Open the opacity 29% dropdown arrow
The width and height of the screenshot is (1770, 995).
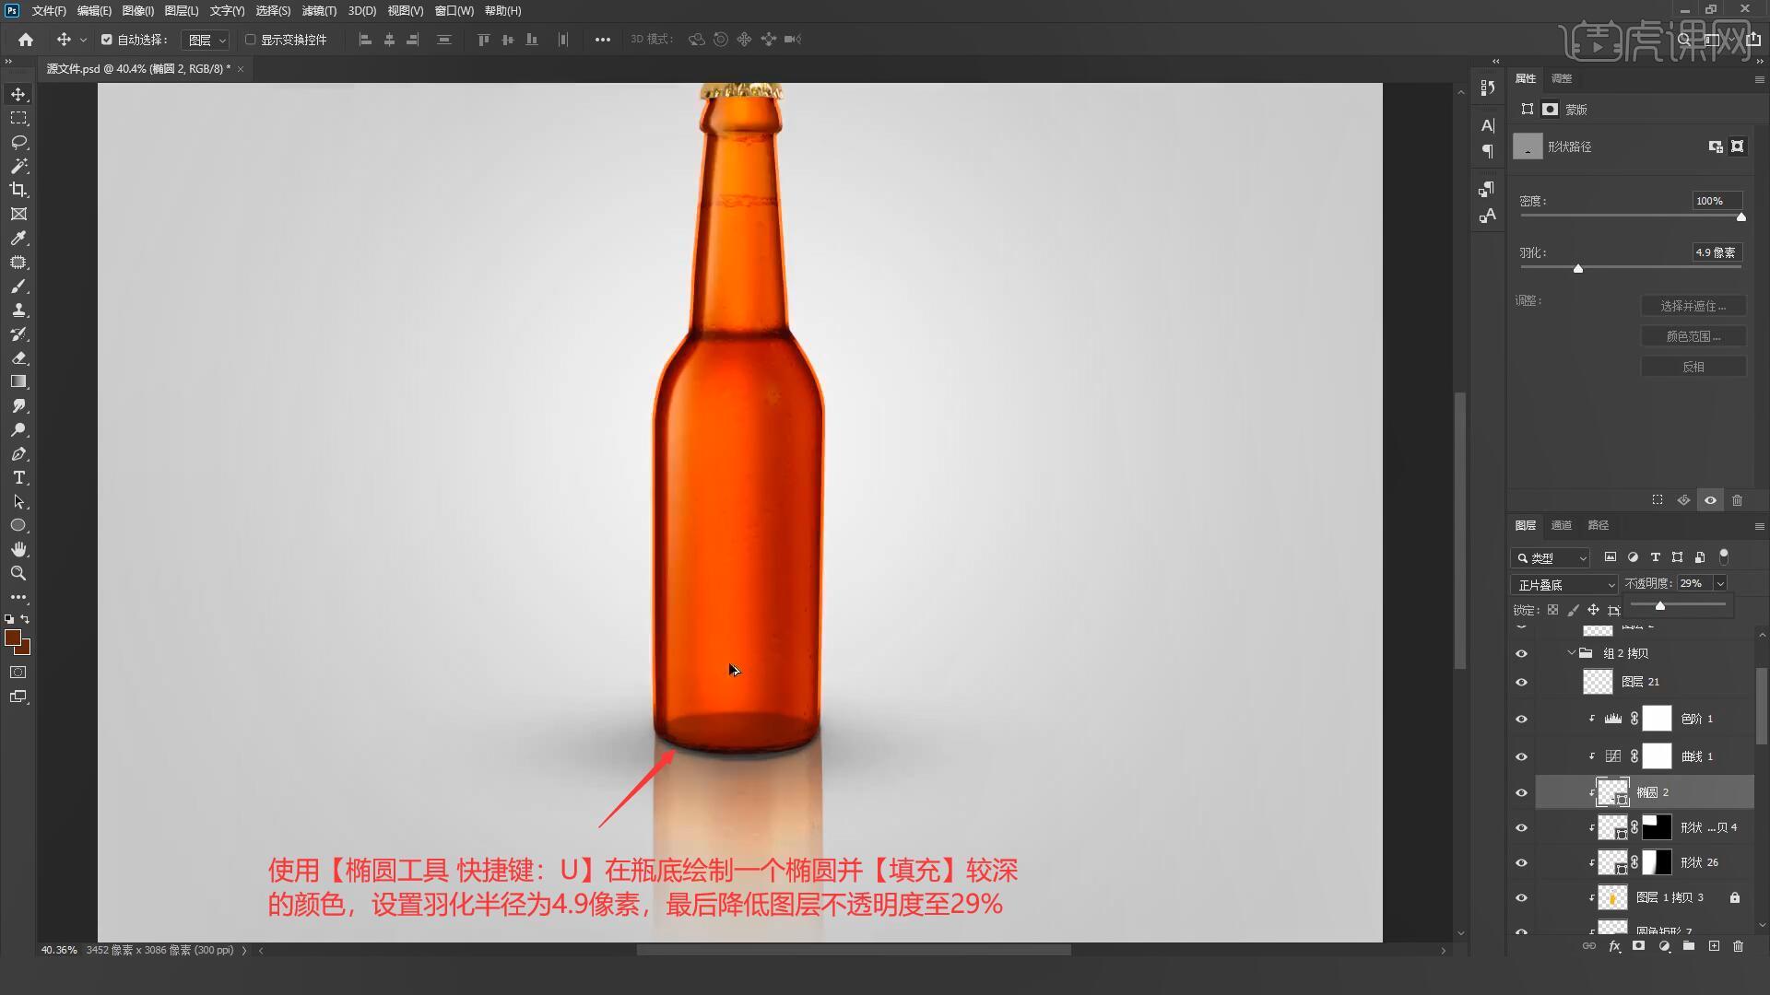coord(1719,583)
